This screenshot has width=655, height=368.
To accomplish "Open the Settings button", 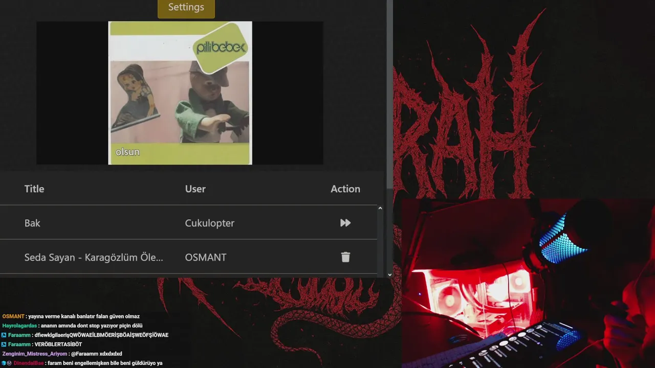I will coord(186,8).
